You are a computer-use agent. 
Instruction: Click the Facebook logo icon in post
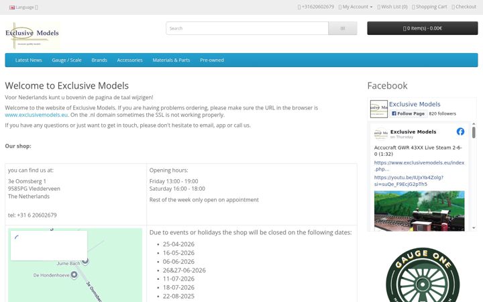point(460,132)
